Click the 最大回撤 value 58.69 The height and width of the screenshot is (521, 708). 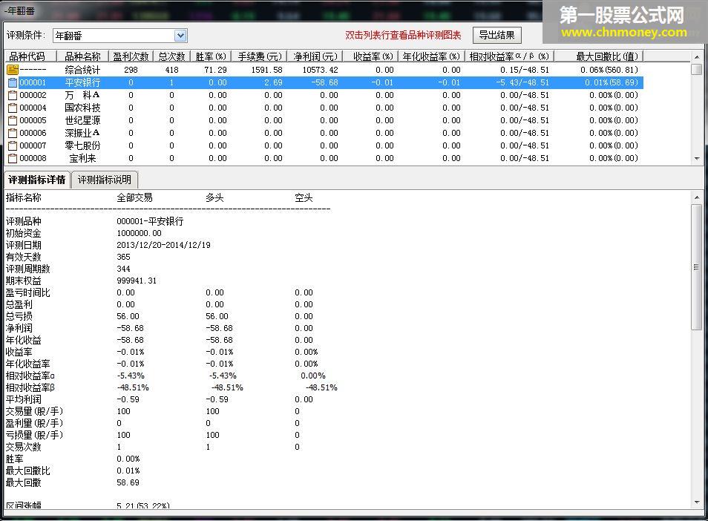point(128,482)
